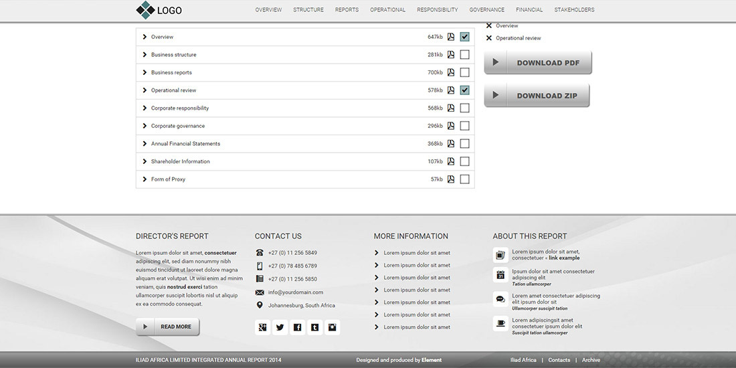Click calendar icon beside Tation ullamcorper
736x368 pixels.
click(x=500, y=274)
